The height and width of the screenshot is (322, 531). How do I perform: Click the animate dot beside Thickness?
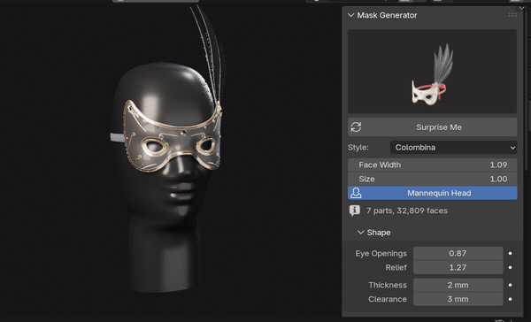(x=510, y=285)
